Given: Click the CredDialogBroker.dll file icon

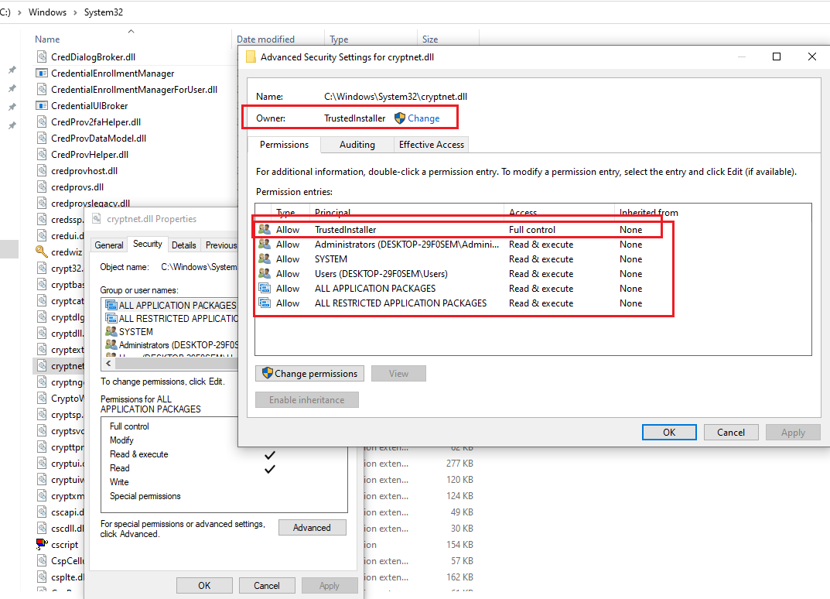Looking at the screenshot, I should coord(41,57).
